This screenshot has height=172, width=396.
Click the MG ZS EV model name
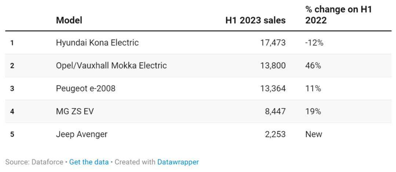click(x=75, y=111)
